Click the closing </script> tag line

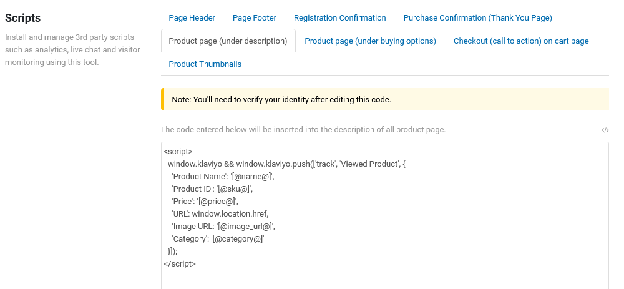(x=180, y=263)
